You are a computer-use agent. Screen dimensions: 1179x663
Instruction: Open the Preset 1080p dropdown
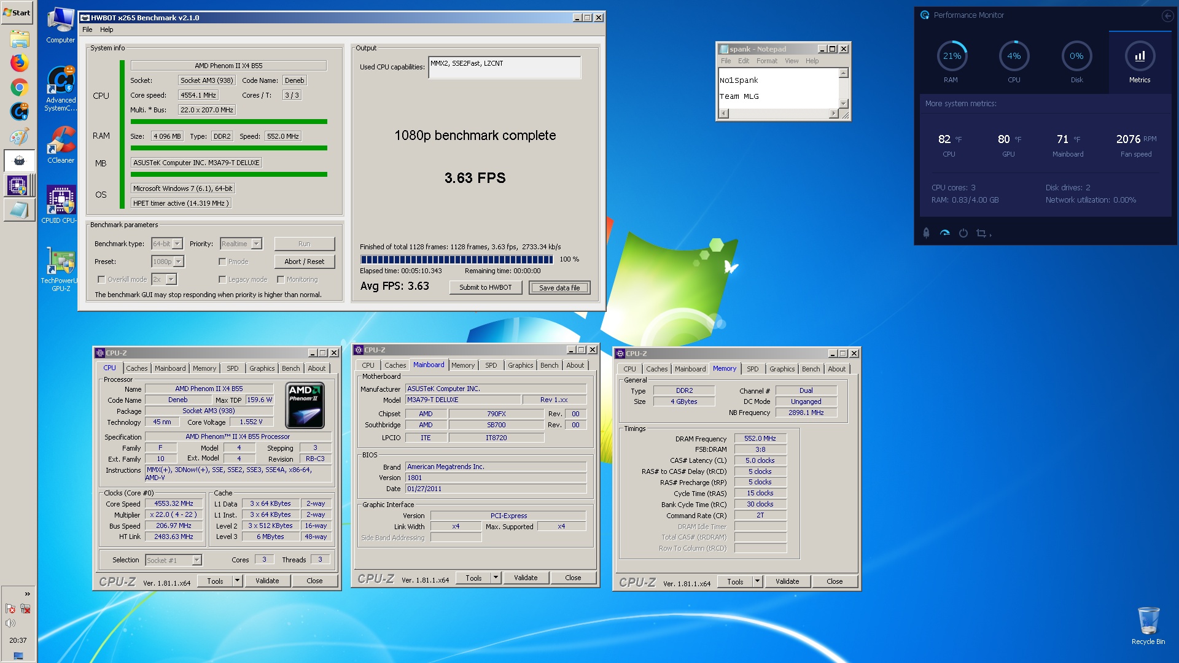click(x=179, y=262)
